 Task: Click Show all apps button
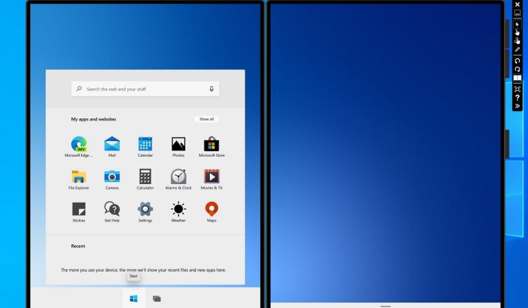point(206,119)
